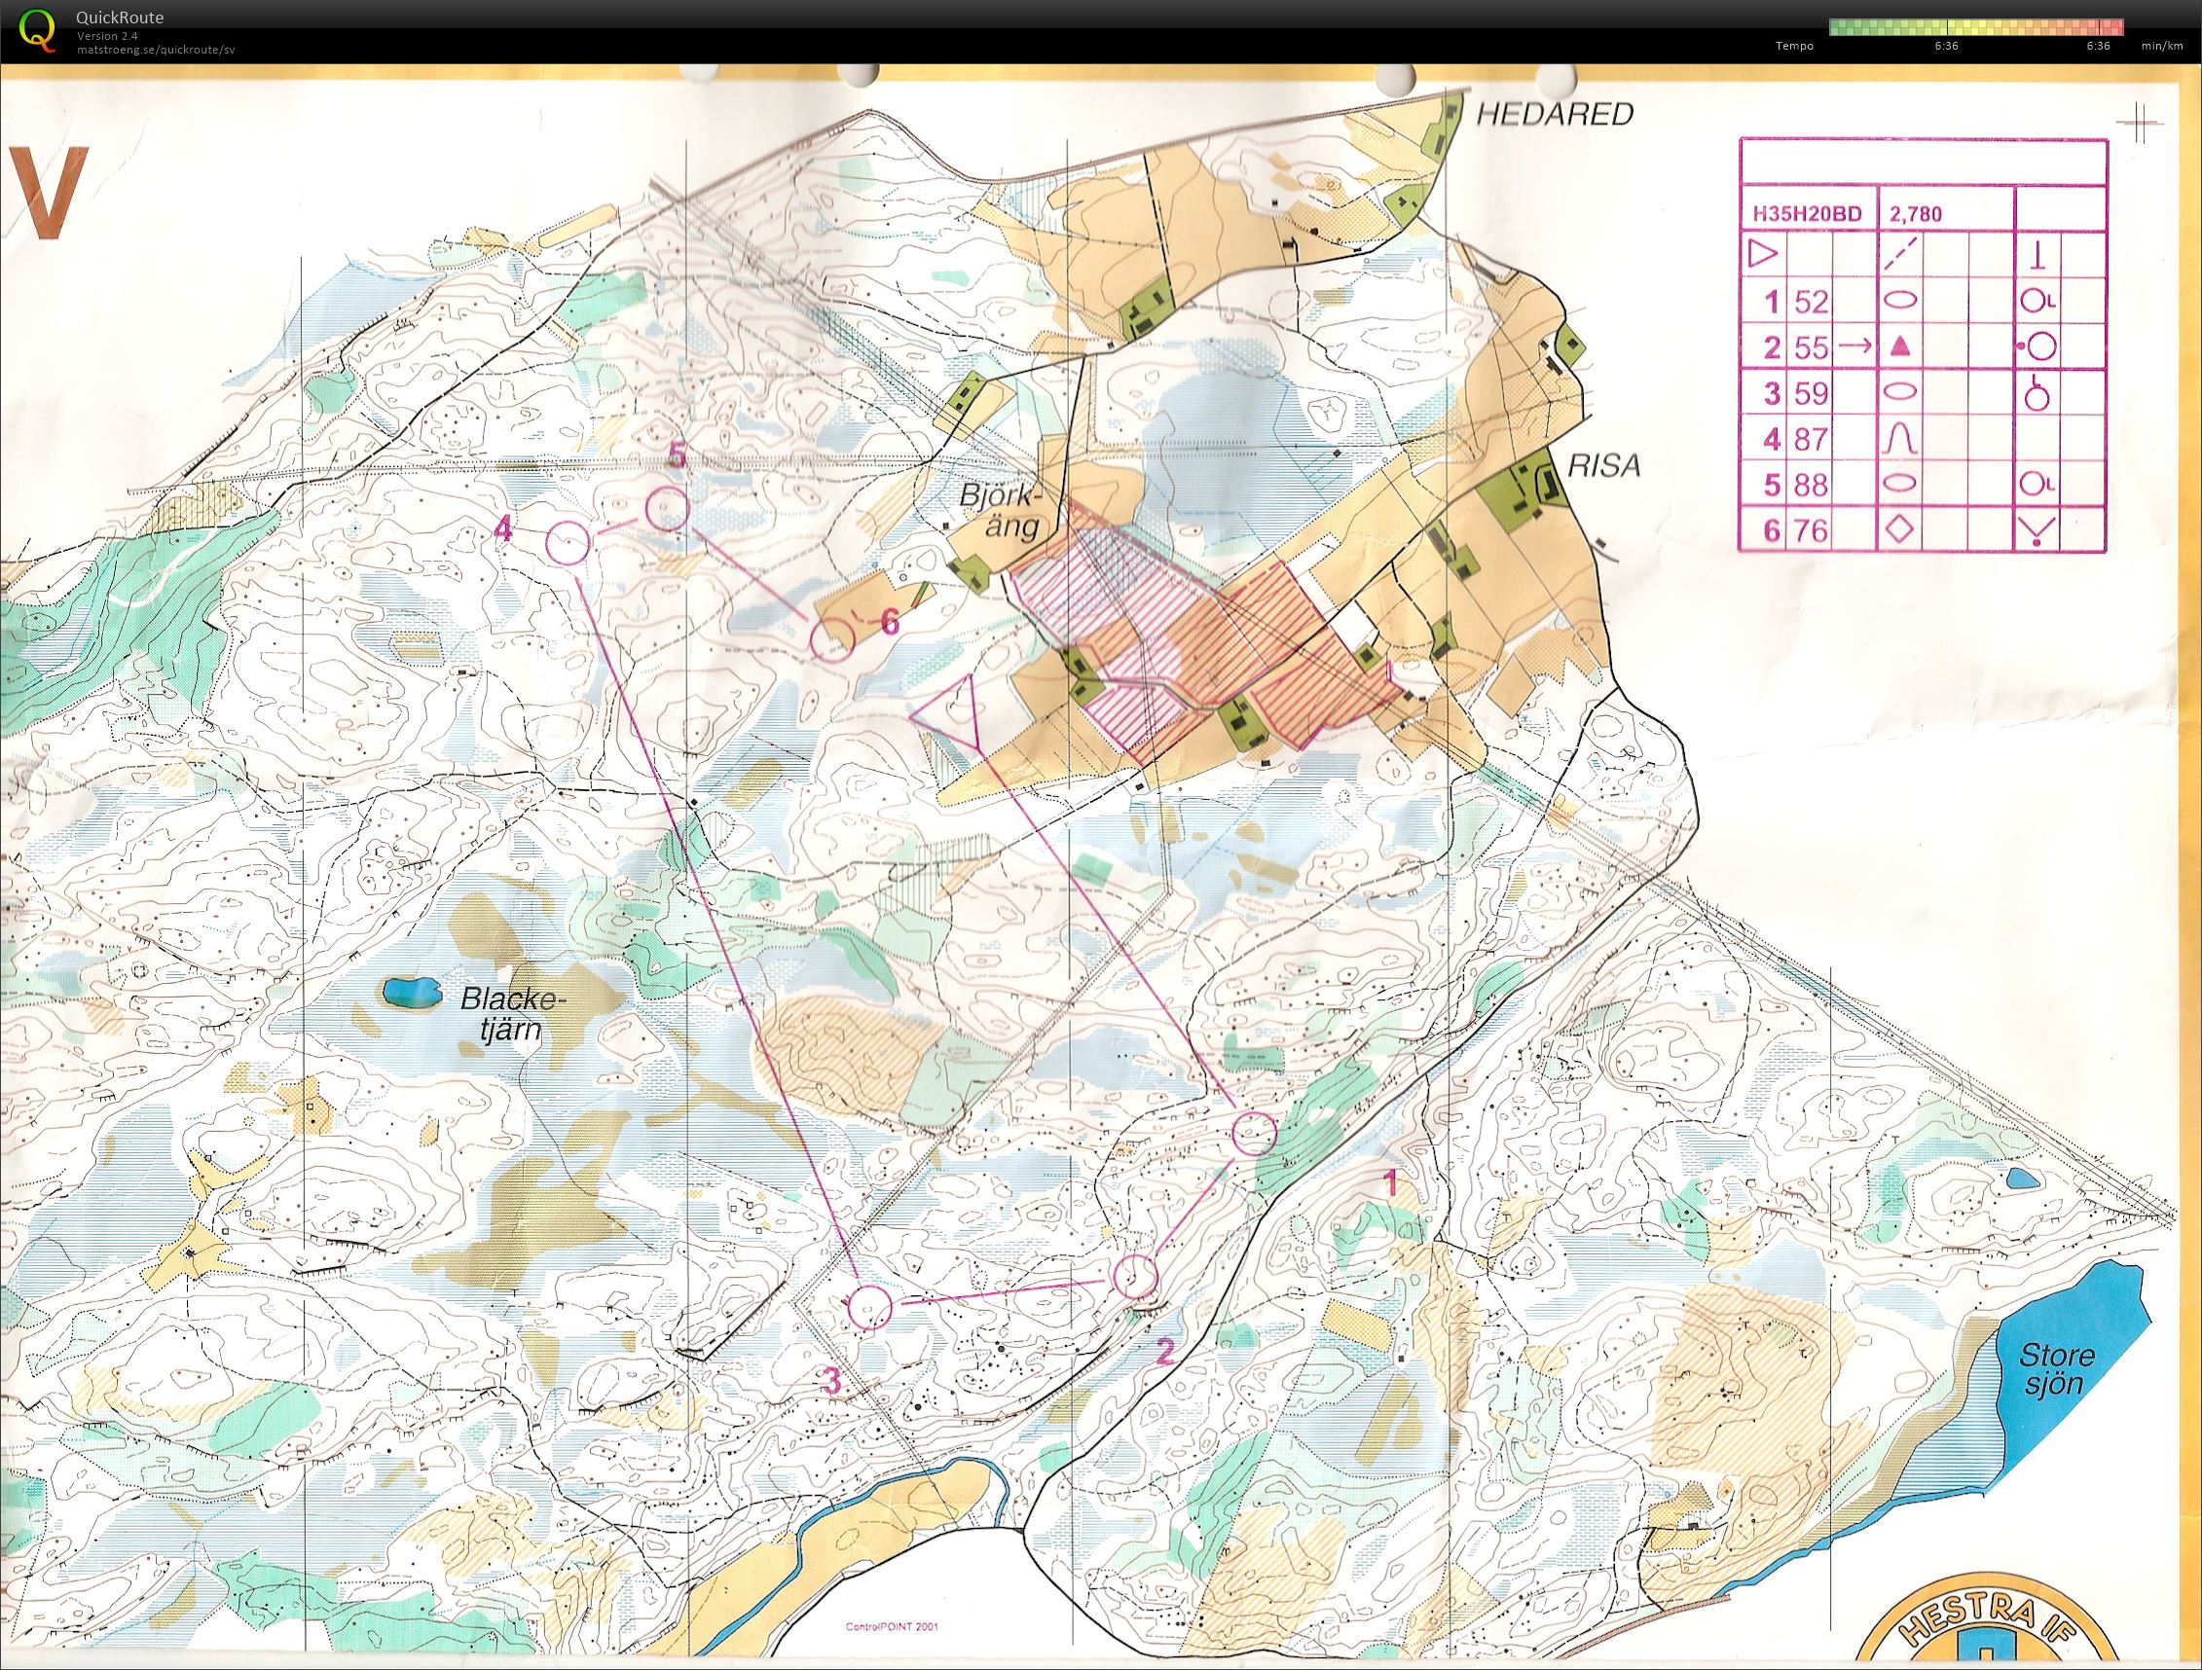The height and width of the screenshot is (1670, 2202).
Task: Click the RISA place name
Action: tap(1602, 465)
